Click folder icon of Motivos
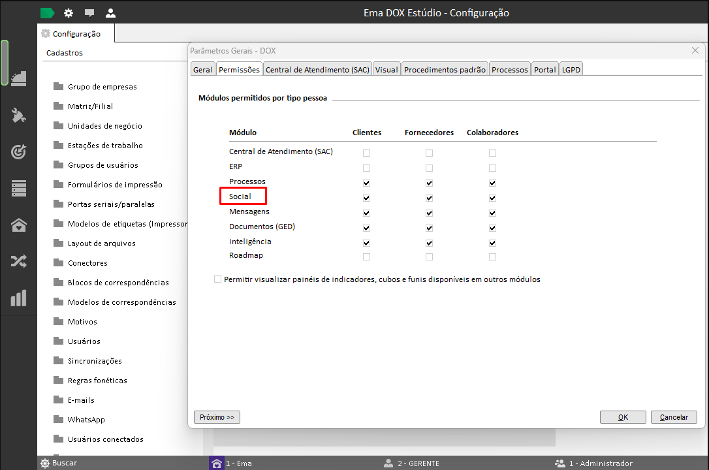709x470 pixels. pyautogui.click(x=58, y=321)
